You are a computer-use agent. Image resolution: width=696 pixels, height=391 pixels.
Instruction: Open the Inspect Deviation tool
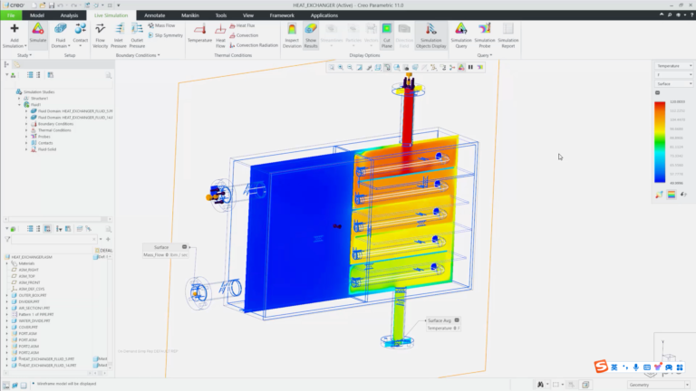(x=292, y=35)
